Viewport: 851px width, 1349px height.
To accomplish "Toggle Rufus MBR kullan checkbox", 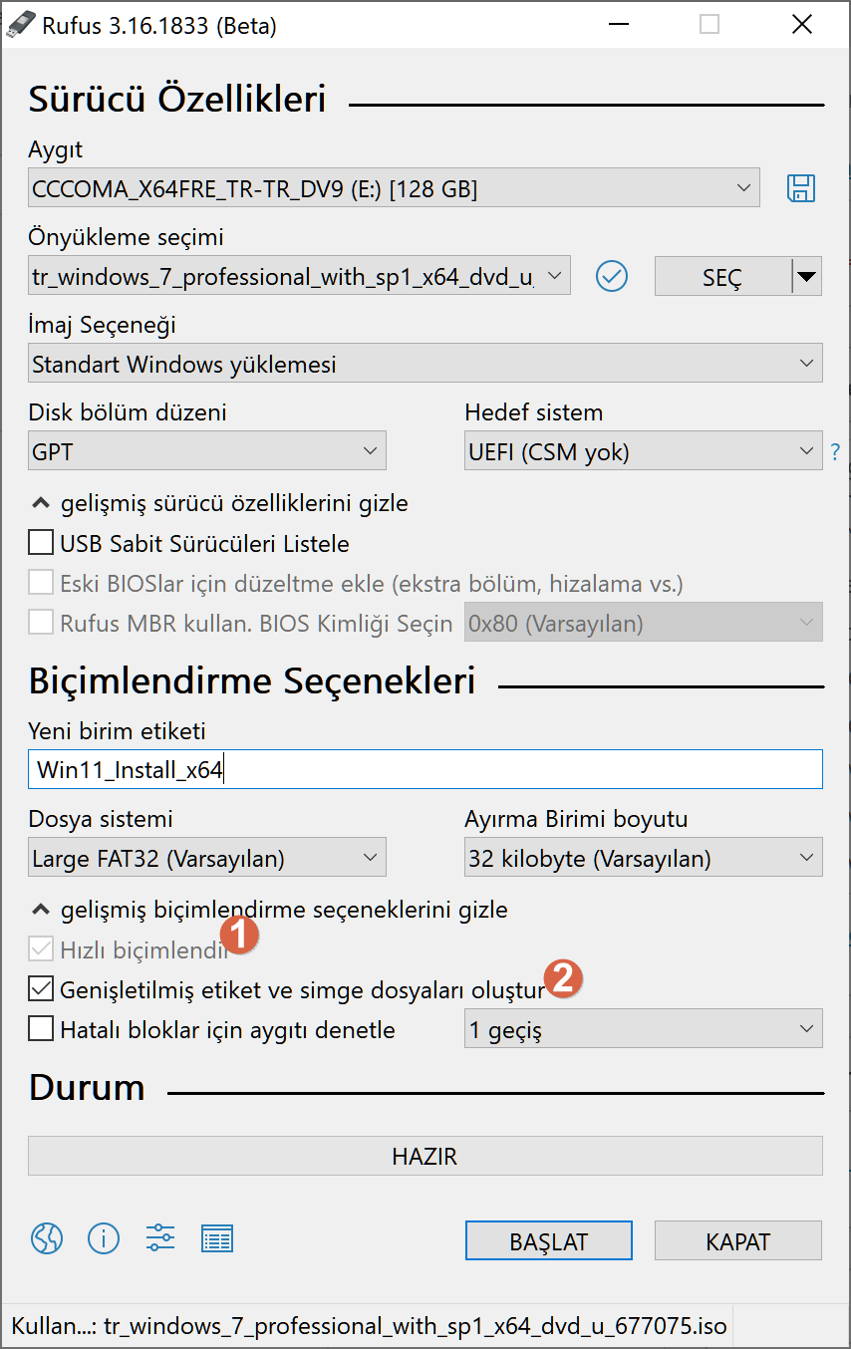I will point(41,624).
